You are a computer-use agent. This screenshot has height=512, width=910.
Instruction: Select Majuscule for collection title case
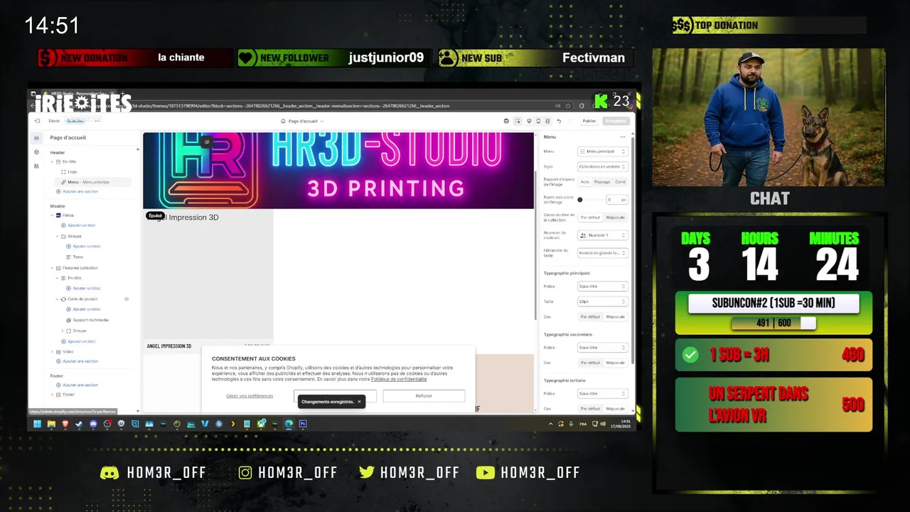[615, 218]
